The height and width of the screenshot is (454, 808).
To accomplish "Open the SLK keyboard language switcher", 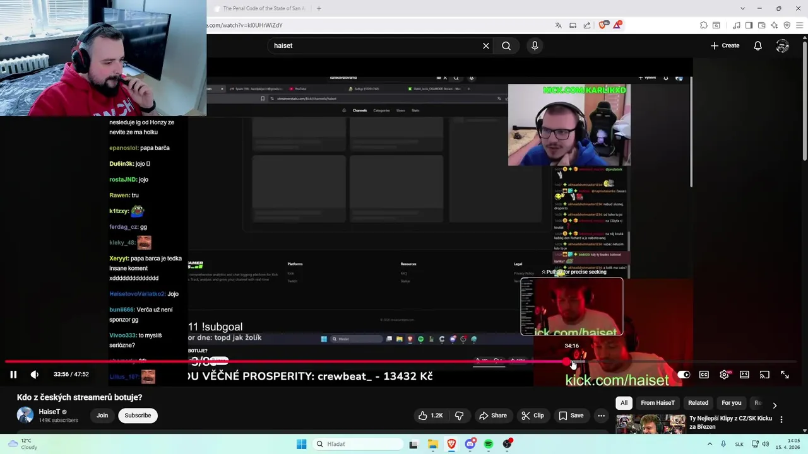I will click(739, 444).
